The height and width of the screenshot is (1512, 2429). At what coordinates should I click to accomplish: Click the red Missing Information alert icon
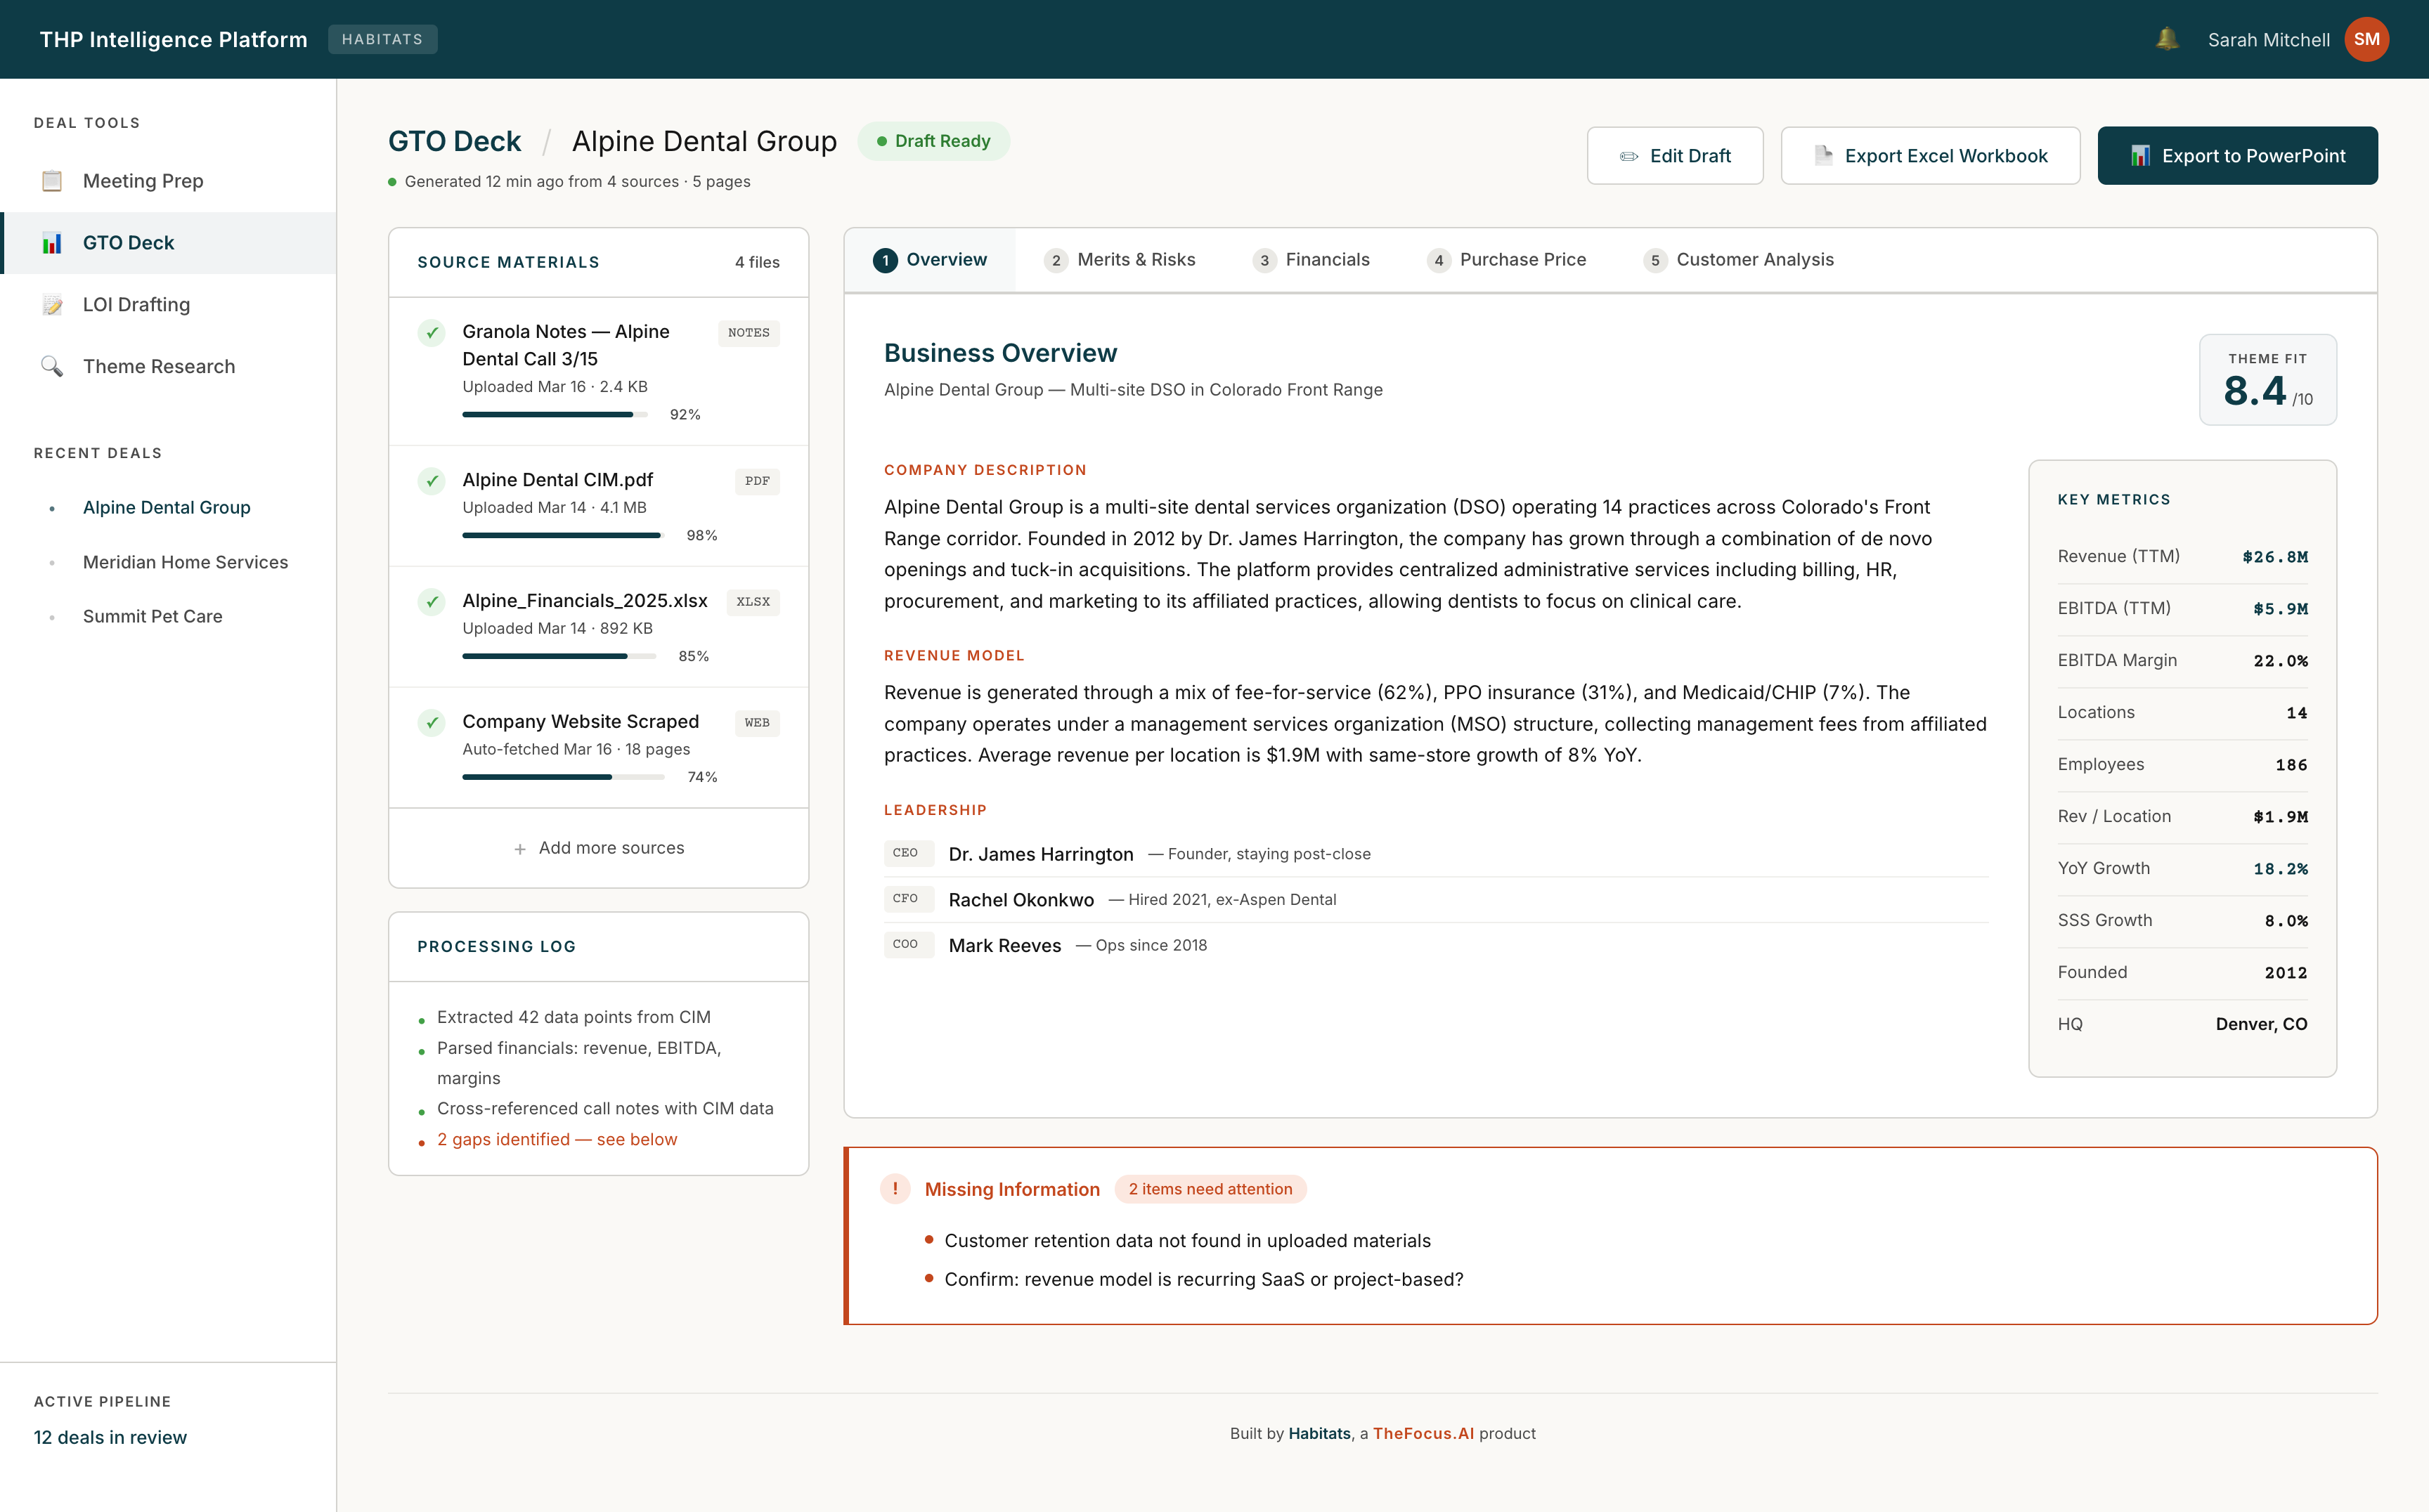coord(895,1188)
